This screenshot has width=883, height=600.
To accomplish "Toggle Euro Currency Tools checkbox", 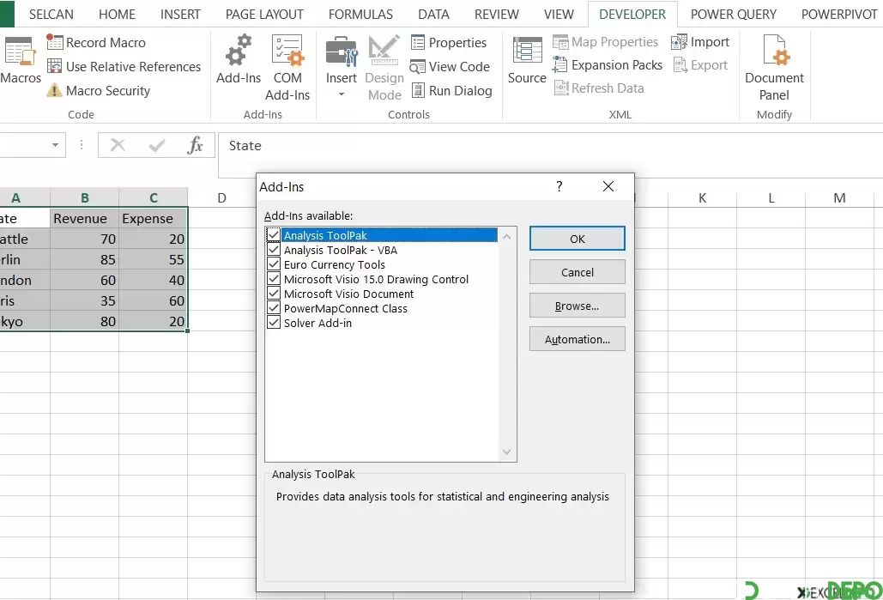I will (274, 264).
